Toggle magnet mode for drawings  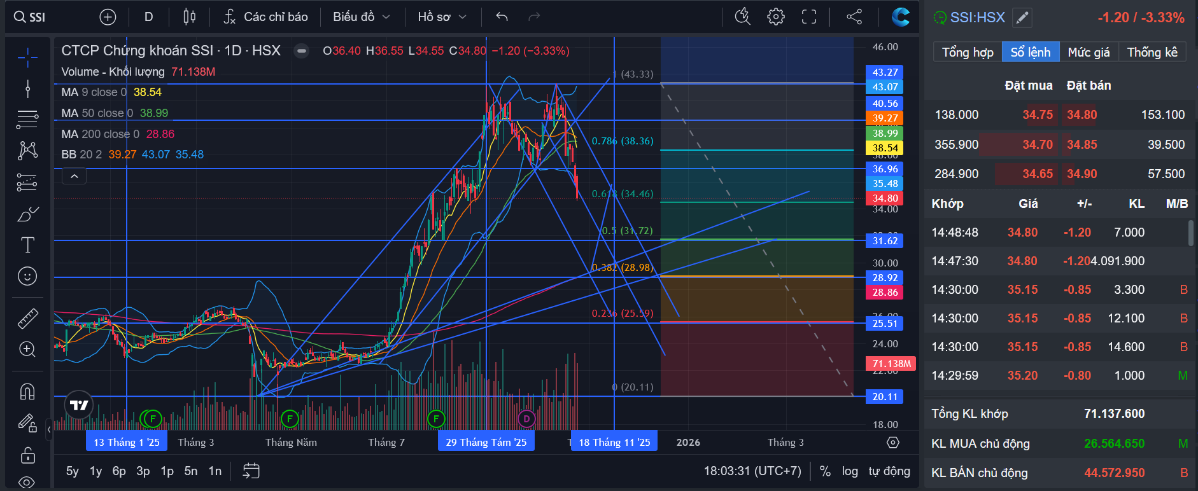pyautogui.click(x=27, y=391)
